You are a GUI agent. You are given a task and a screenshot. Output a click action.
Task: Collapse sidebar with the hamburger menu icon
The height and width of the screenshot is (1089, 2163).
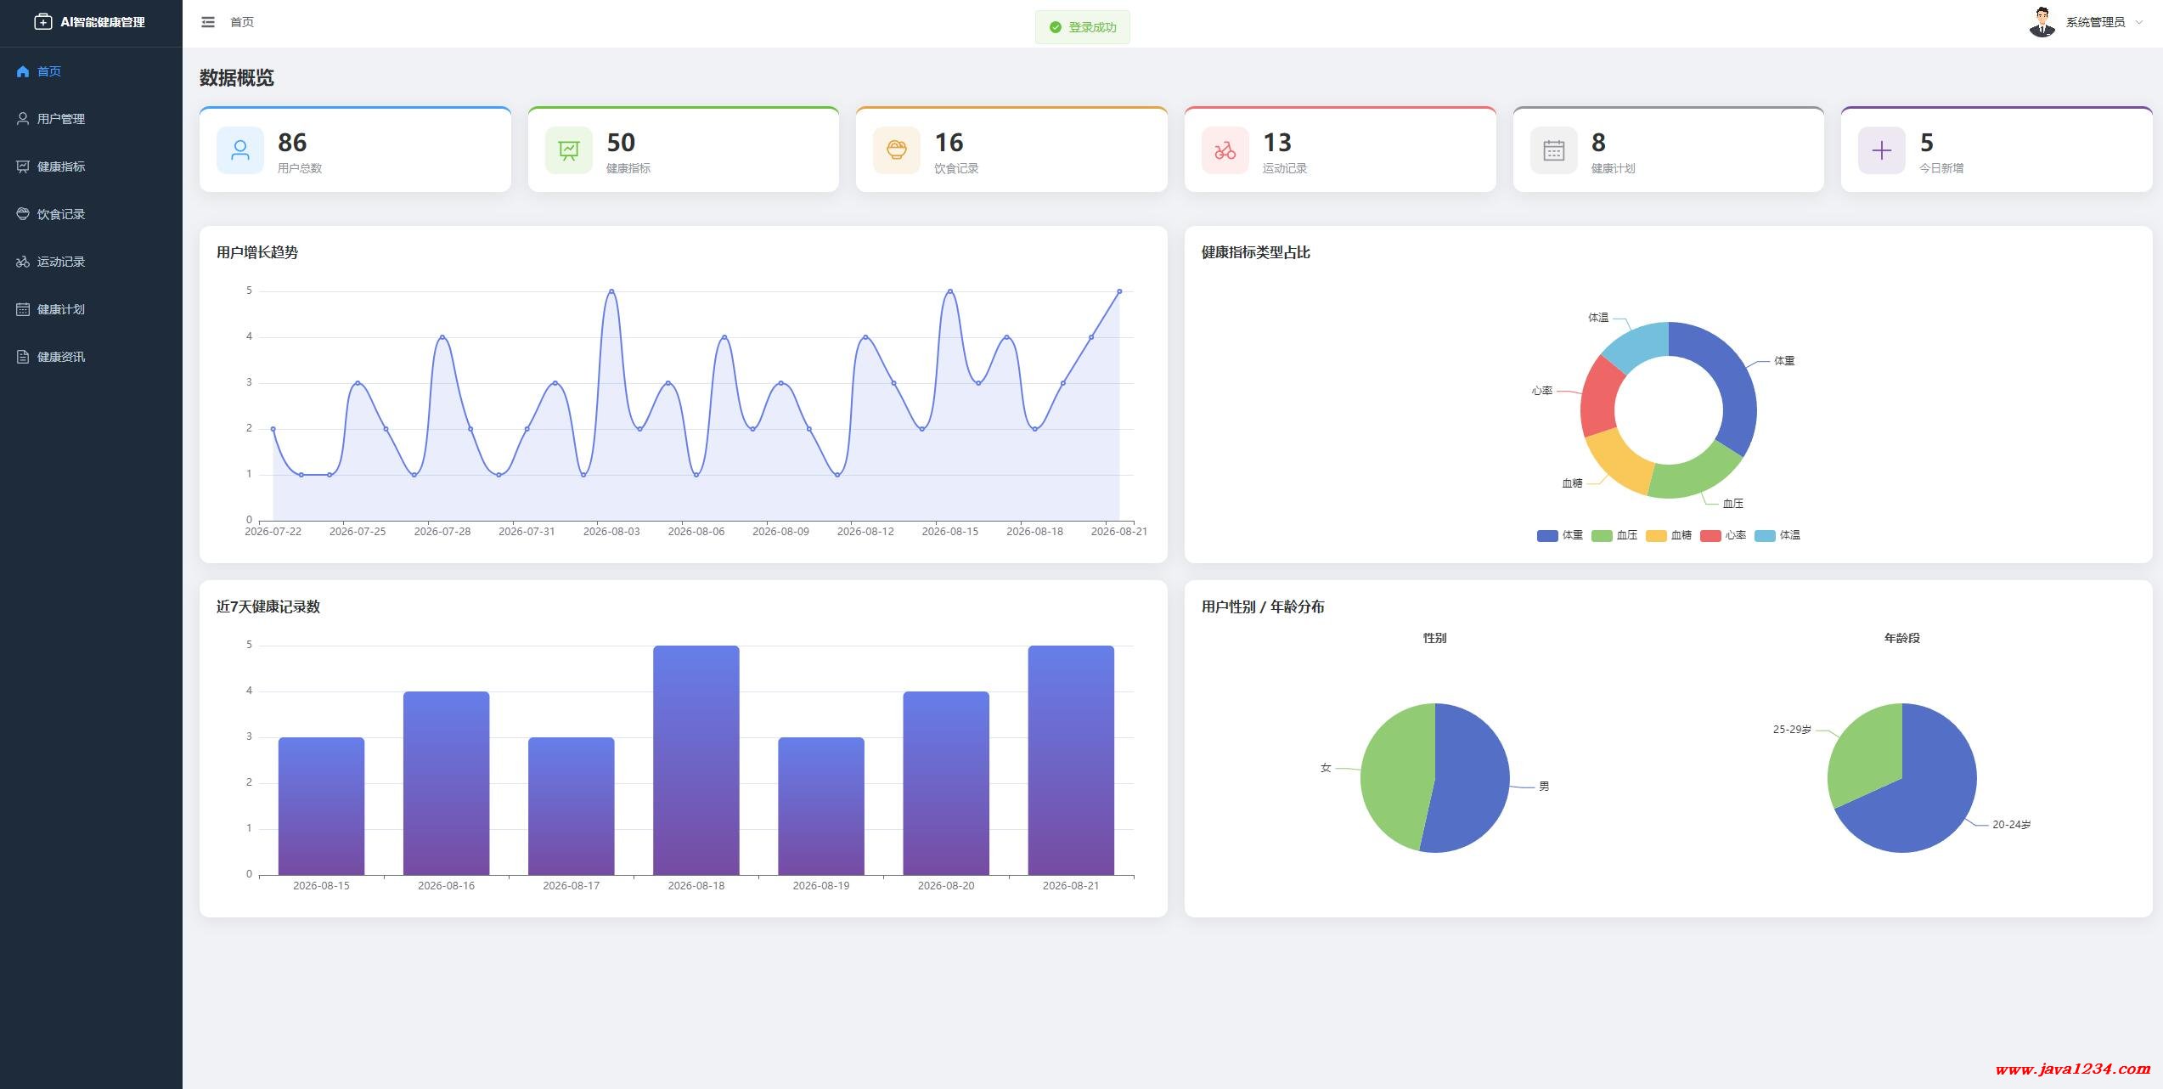coord(208,22)
